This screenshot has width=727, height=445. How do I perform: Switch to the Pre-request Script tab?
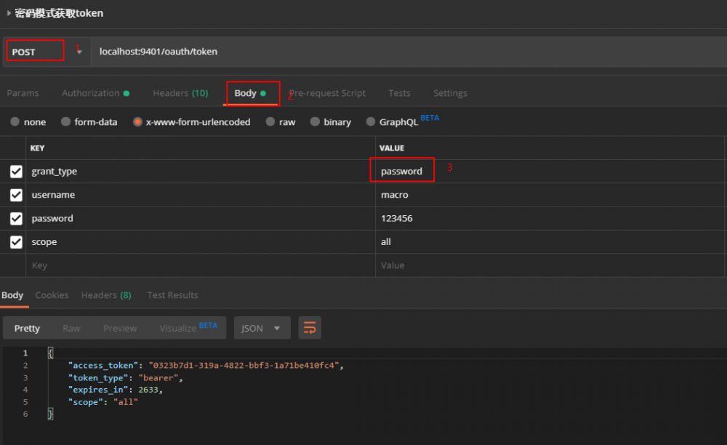(x=327, y=93)
